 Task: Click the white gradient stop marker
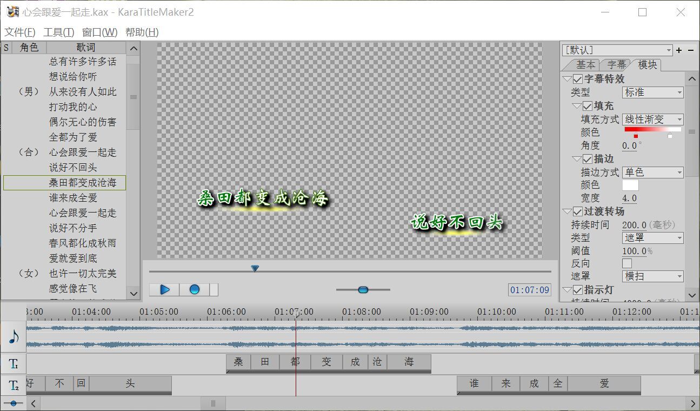coord(670,136)
